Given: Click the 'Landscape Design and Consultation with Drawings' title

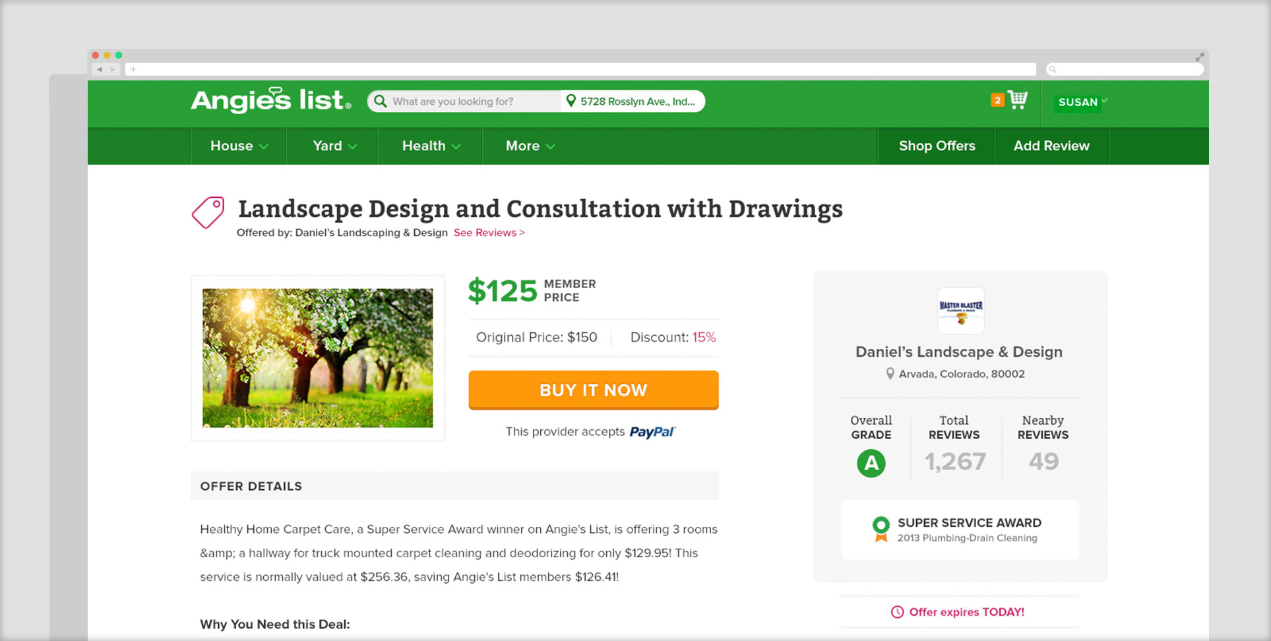Looking at the screenshot, I should click(540, 209).
